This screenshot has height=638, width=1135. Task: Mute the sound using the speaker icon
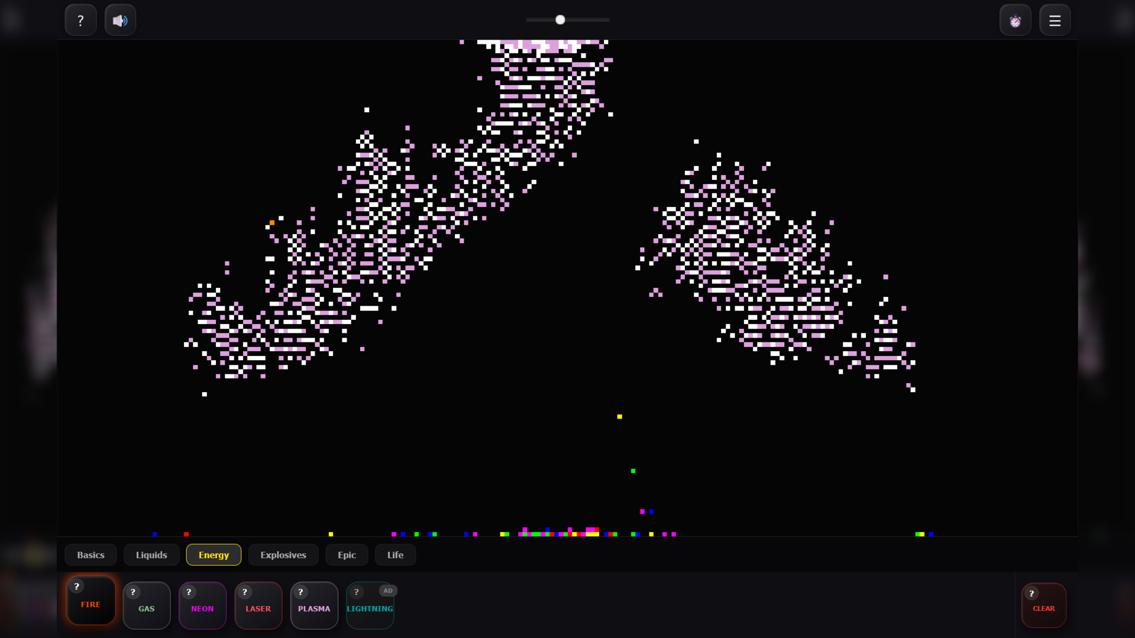pos(120,20)
